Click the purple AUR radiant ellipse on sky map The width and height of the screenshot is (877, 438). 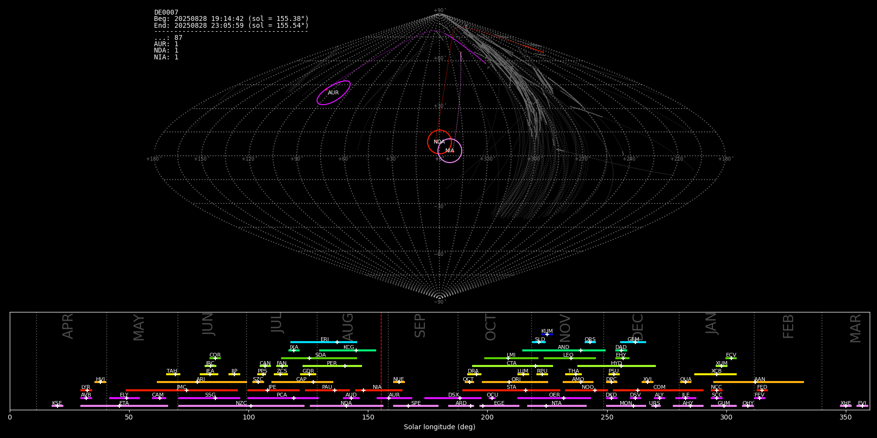pyautogui.click(x=333, y=93)
